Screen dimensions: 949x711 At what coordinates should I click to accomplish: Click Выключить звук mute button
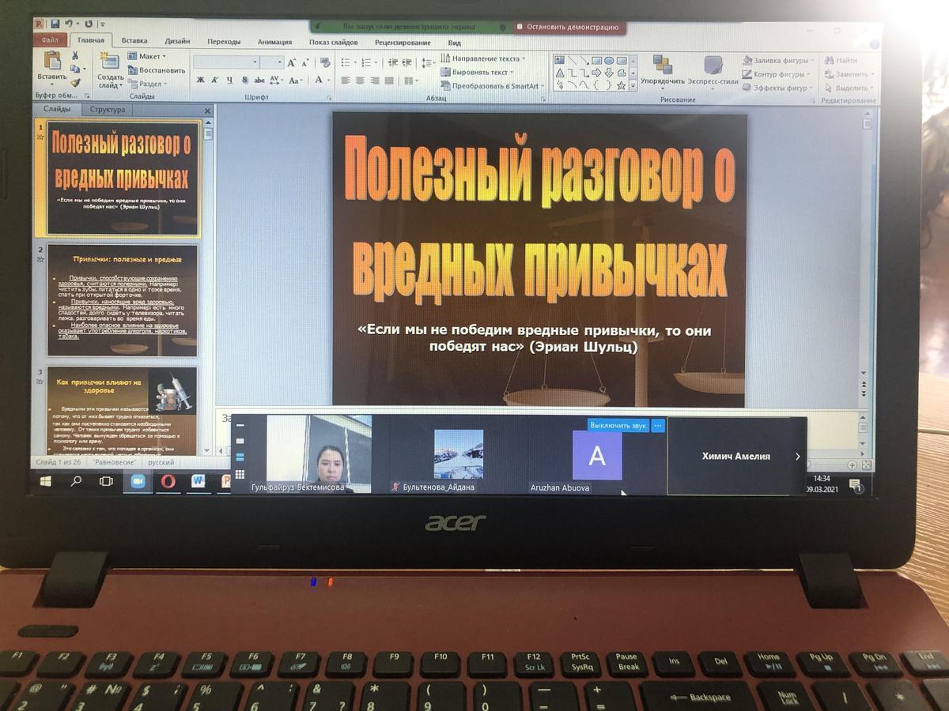(x=618, y=425)
